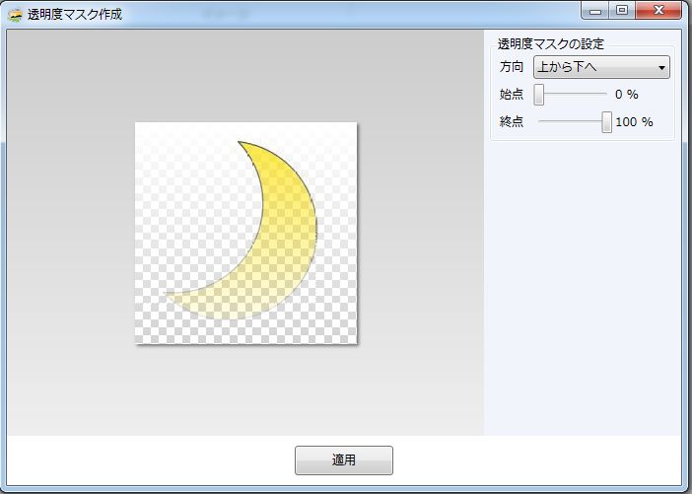Viewport: 692px width, 494px height.
Task: Click the 始点 label
Action: pos(512,95)
